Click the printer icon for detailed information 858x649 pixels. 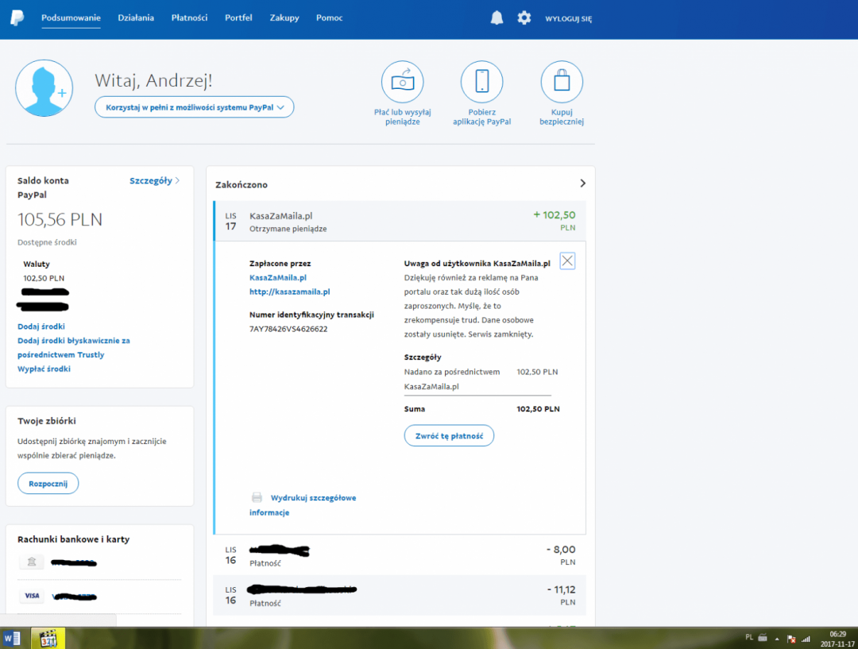pos(257,498)
